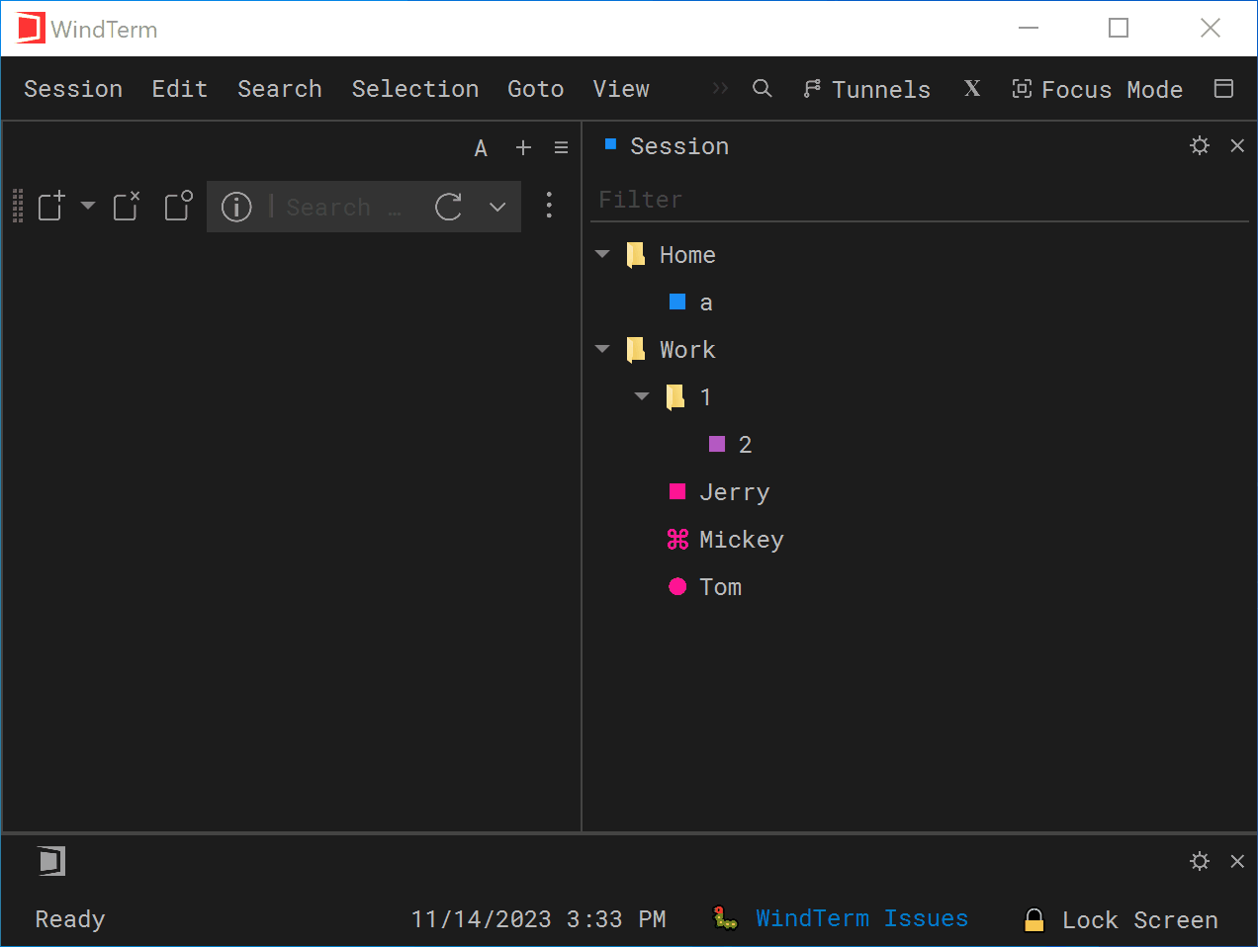Image resolution: width=1258 pixels, height=947 pixels.
Task: Open the vertical three-dot more options
Action: pyautogui.click(x=549, y=206)
